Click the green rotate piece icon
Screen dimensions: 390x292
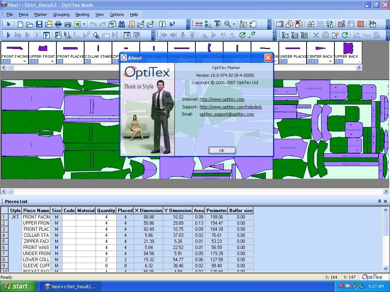tap(242, 35)
